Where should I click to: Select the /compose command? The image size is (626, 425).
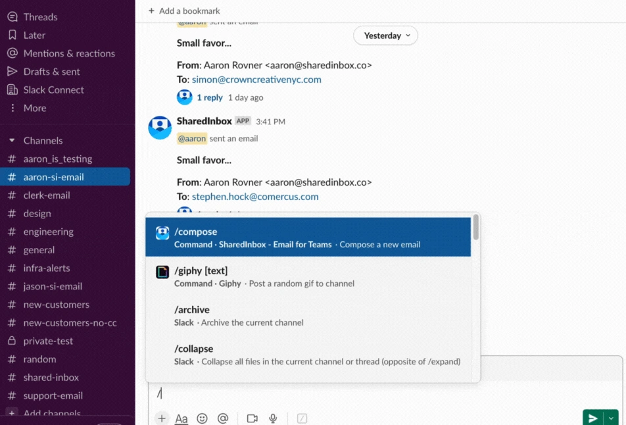[308, 238]
